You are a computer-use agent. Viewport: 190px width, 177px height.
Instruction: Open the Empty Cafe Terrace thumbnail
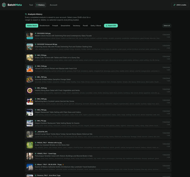click(30, 58)
